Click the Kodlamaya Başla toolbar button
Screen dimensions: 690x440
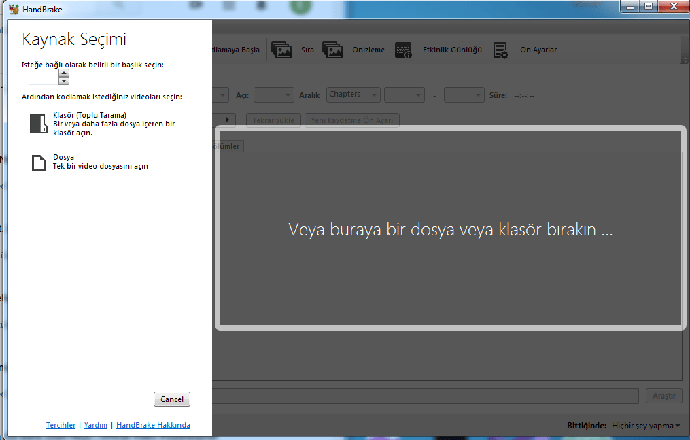tap(236, 50)
